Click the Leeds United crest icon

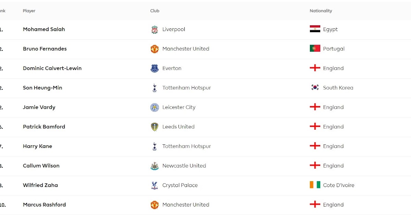coord(154,127)
